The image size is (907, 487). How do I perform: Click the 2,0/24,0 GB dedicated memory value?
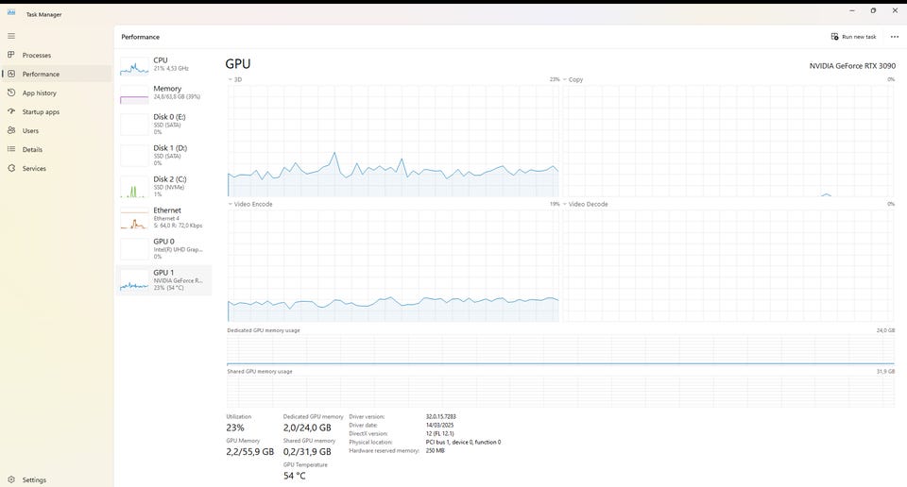[x=307, y=428]
